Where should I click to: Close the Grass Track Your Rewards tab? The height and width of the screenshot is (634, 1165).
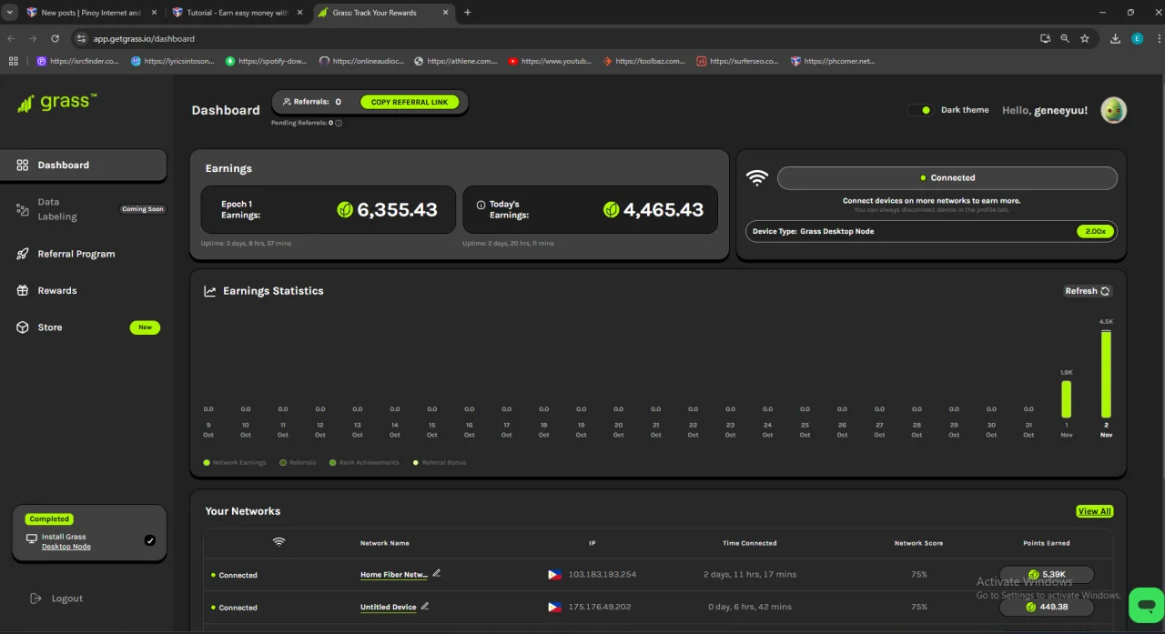445,13
